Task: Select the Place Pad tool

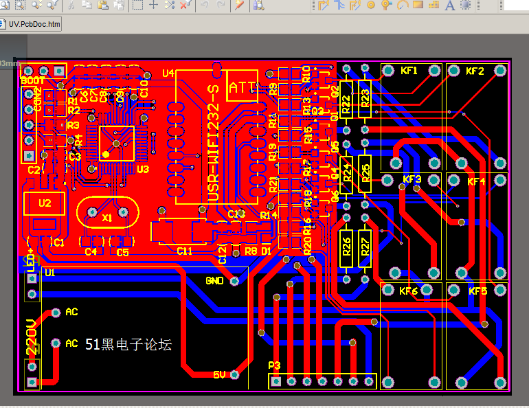Action: pyautogui.click(x=371, y=5)
